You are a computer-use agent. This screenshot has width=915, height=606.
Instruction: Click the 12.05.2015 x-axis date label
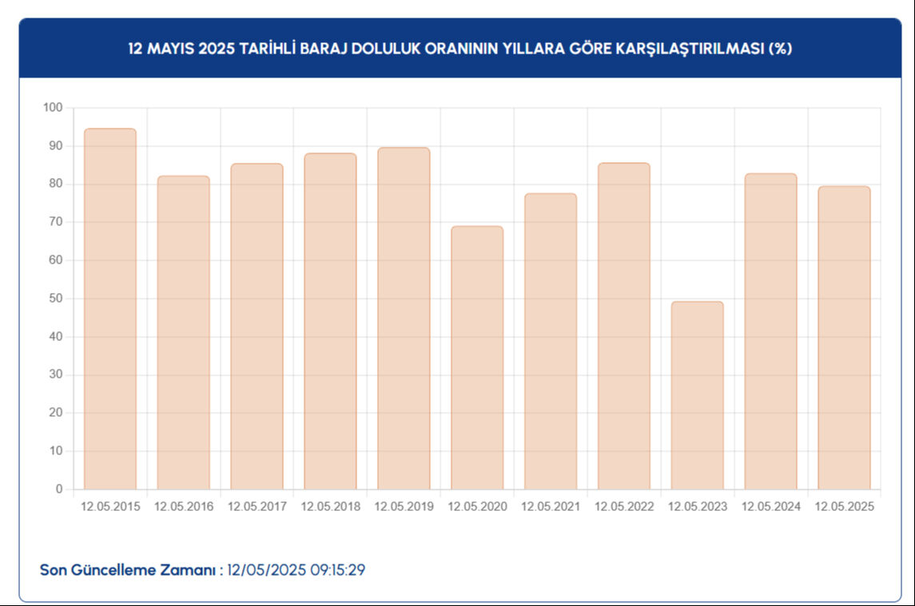point(110,506)
